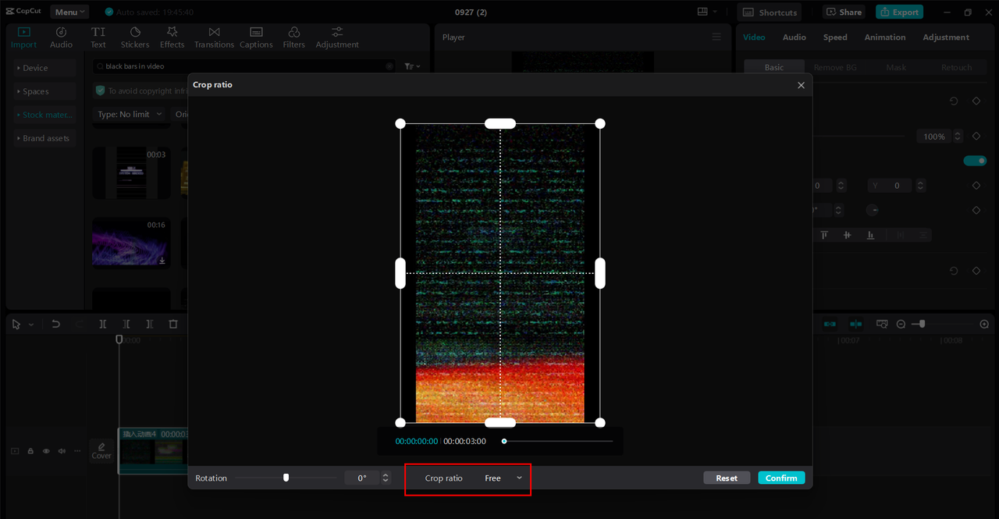Click the timeline zoom out magnifier

click(901, 324)
